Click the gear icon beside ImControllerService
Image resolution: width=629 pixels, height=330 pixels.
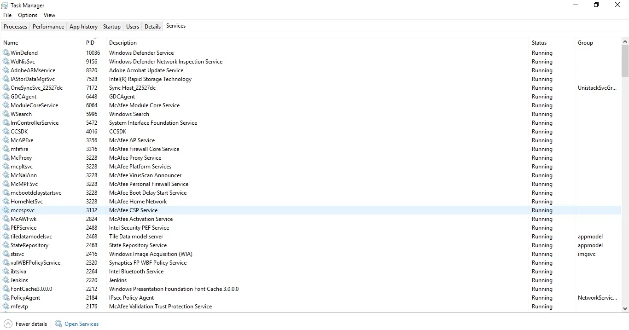click(6, 122)
